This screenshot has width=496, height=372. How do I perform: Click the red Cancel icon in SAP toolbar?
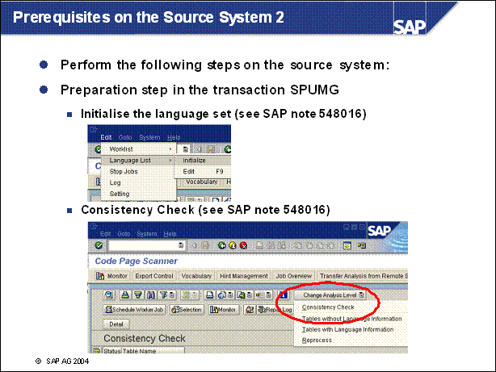click(x=243, y=245)
